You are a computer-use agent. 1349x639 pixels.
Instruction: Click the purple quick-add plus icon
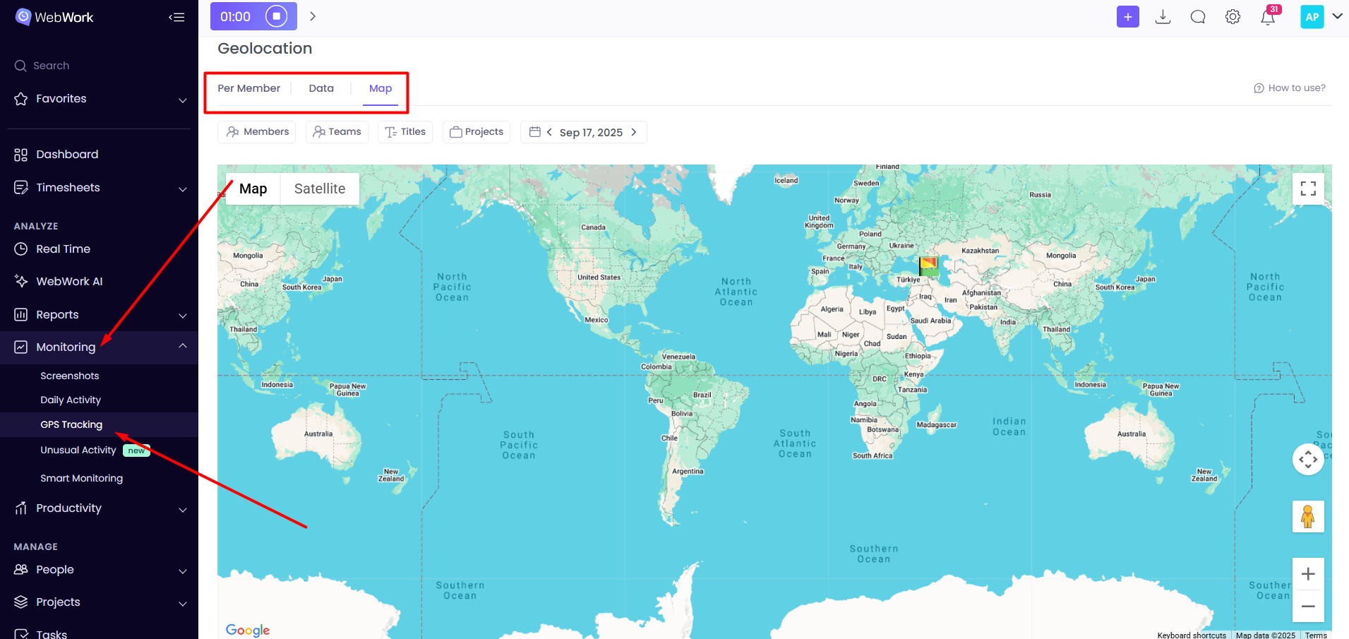click(x=1127, y=16)
